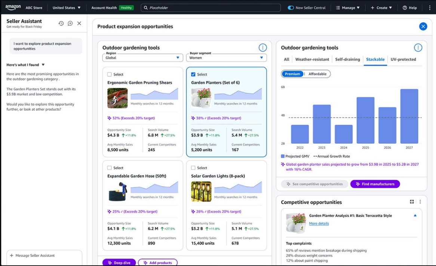Close the Seller Assistant panel

tap(79, 23)
